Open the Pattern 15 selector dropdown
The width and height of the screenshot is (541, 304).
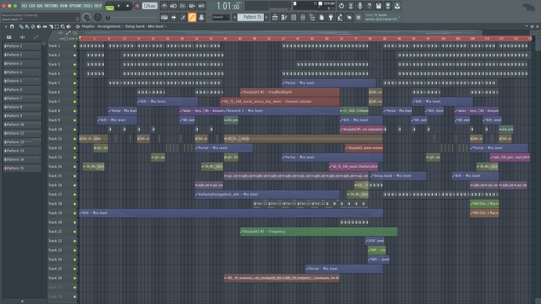click(x=250, y=17)
